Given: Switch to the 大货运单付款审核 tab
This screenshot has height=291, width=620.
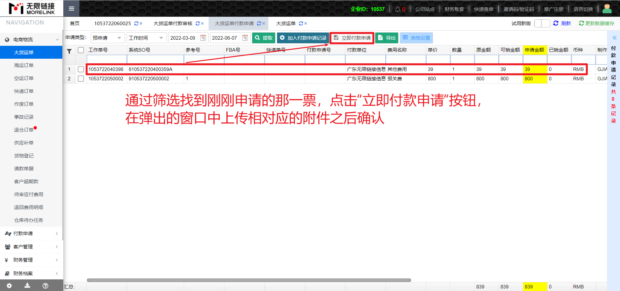Looking at the screenshot, I should tap(173, 23).
